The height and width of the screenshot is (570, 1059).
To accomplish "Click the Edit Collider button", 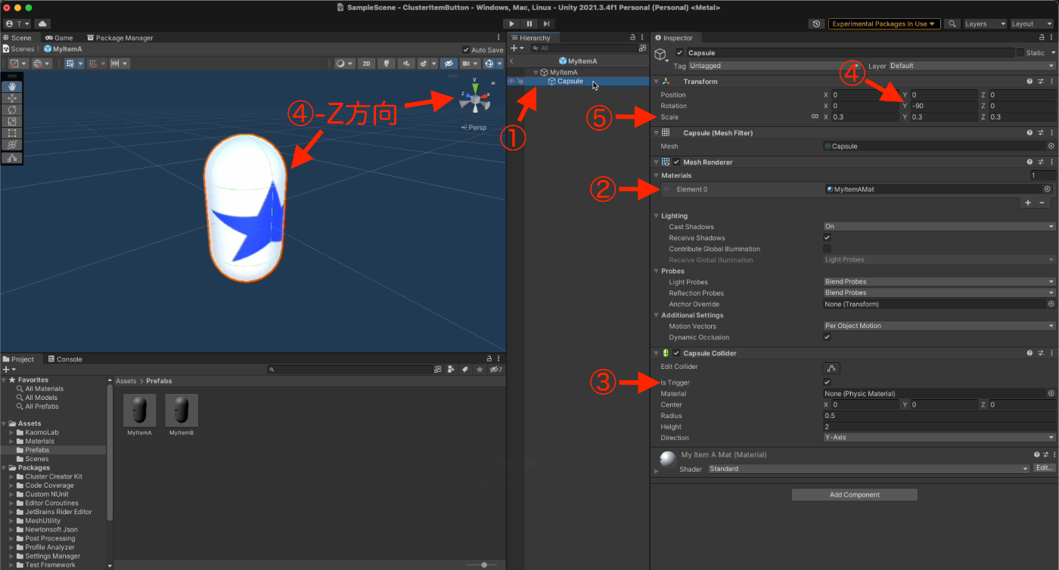I will point(831,368).
